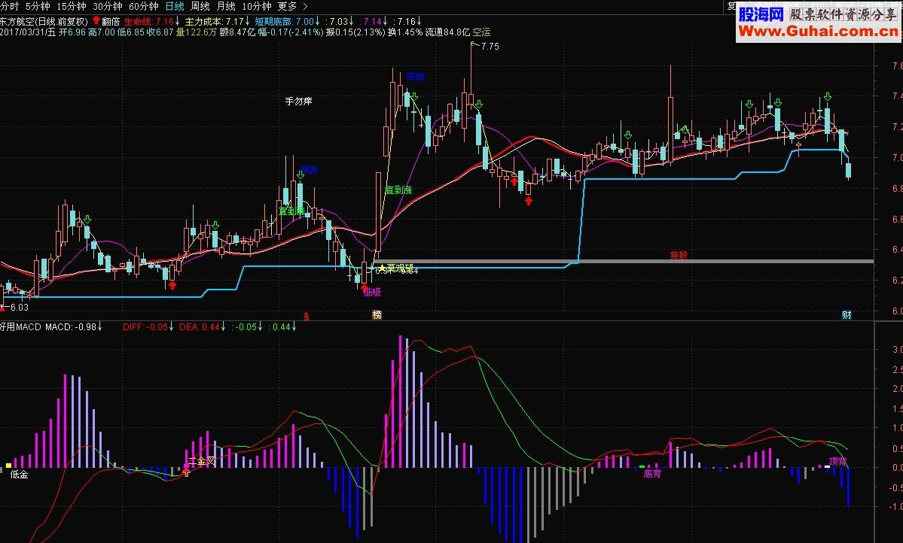903x543 pixels.
Task: Click the 2017/03/31/五 date readout
Action: [28, 32]
